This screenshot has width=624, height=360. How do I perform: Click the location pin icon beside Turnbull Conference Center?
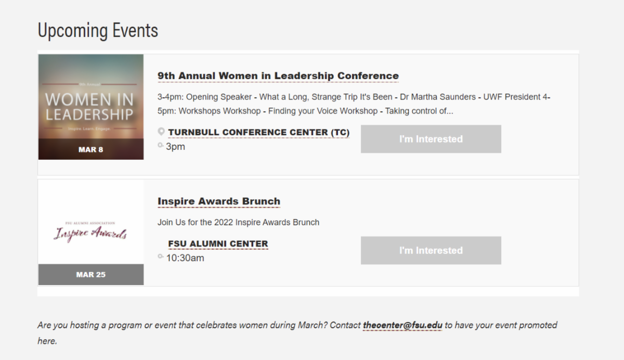tap(161, 132)
